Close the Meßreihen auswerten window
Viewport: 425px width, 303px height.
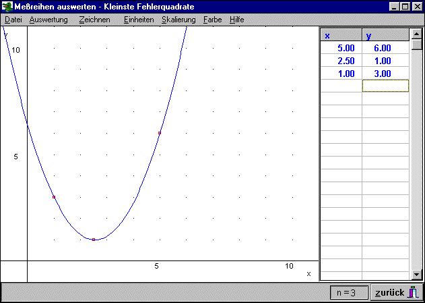417,7
